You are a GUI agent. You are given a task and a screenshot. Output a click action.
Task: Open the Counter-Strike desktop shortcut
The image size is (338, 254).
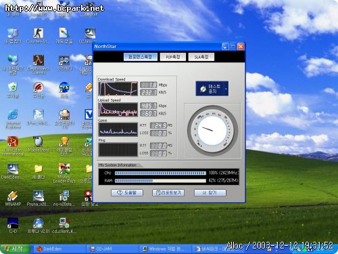coord(39,36)
